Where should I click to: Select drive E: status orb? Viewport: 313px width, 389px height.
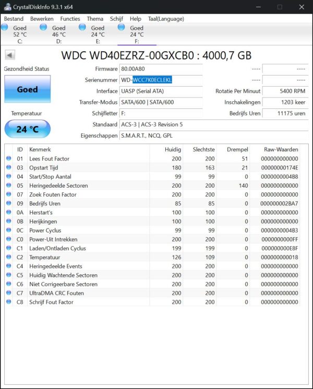coord(82,27)
